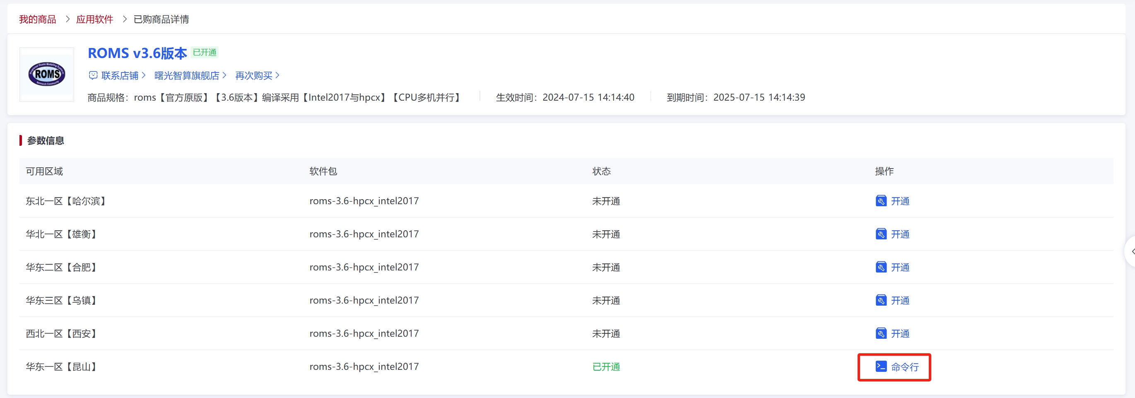Viewport: 1135px width, 398px height.
Task: Visit the 曙光智算旗舰店 store link
Action: (186, 75)
